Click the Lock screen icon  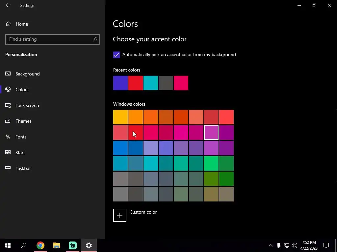point(8,105)
